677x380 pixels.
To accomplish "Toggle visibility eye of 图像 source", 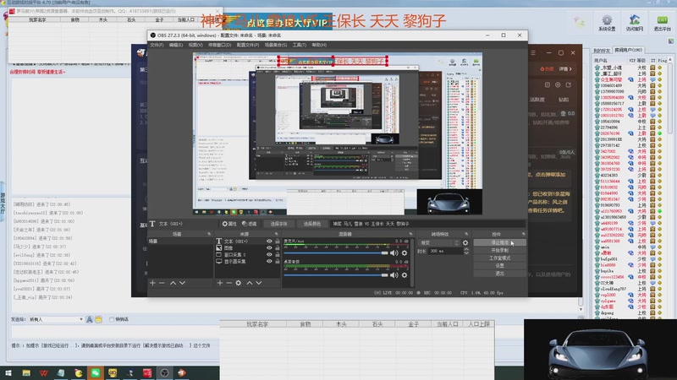I will tap(269, 248).
